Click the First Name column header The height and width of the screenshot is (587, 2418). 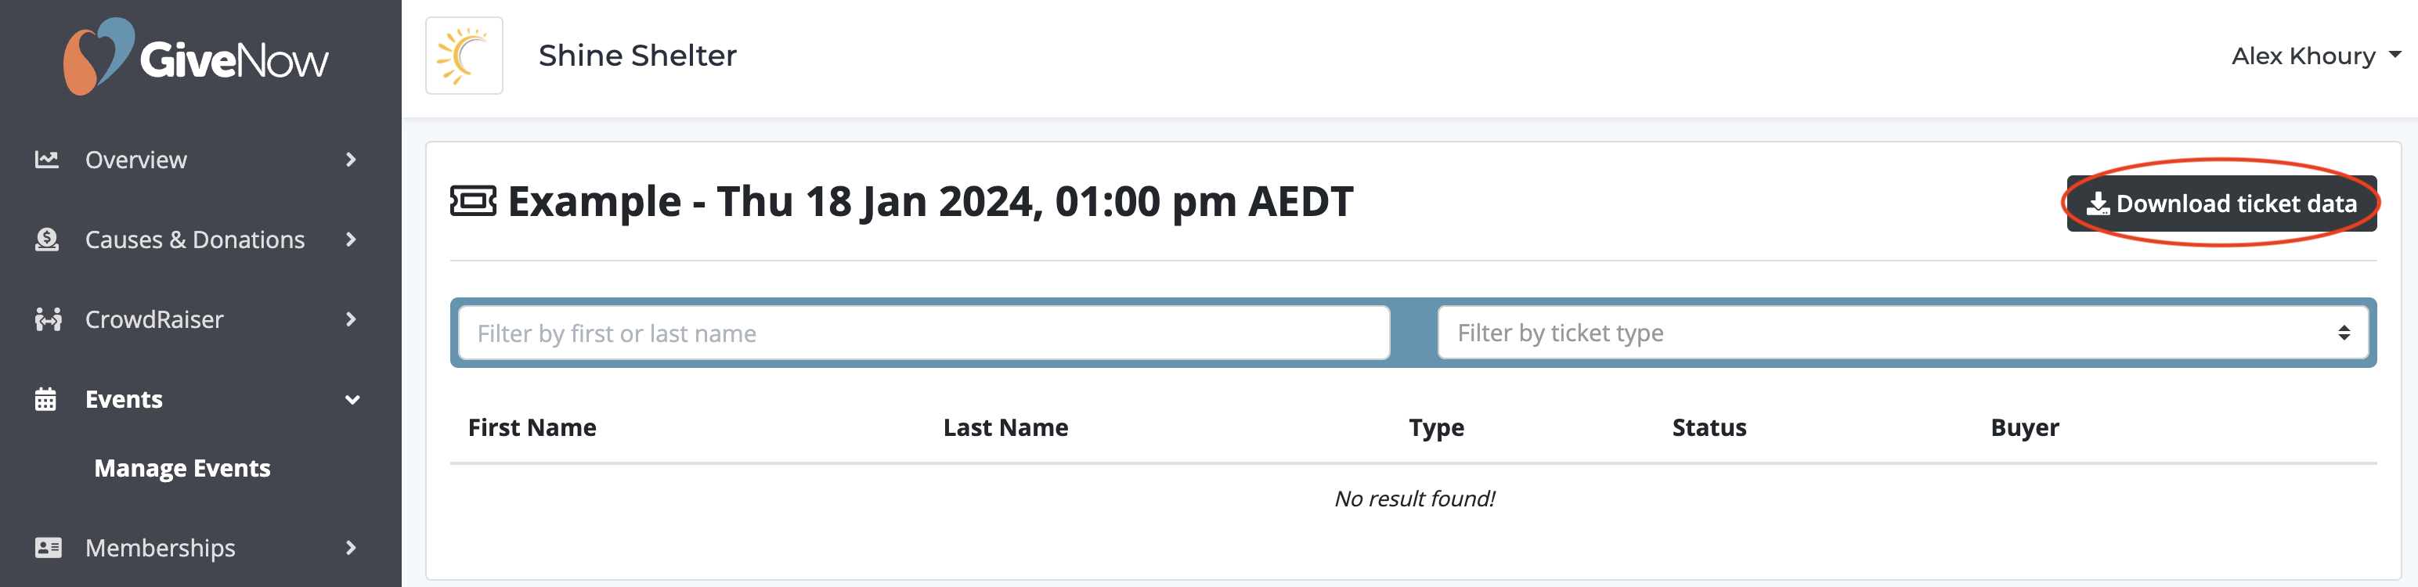[x=531, y=427]
